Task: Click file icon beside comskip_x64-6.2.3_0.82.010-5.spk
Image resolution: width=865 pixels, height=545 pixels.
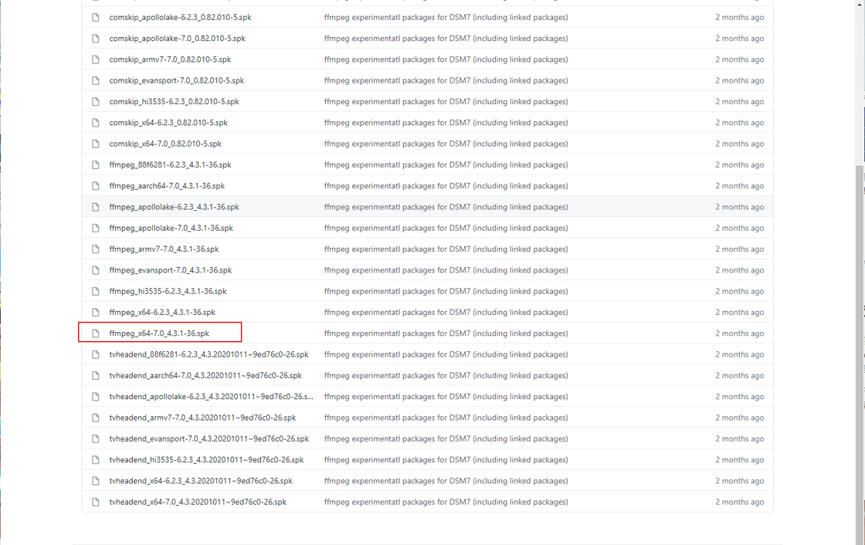Action: coord(96,123)
